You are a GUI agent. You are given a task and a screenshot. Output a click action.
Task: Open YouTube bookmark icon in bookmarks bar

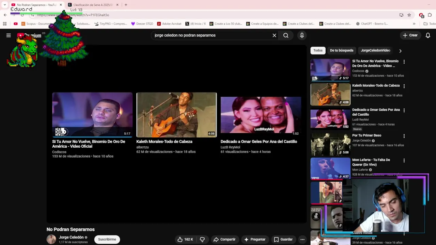[16, 24]
